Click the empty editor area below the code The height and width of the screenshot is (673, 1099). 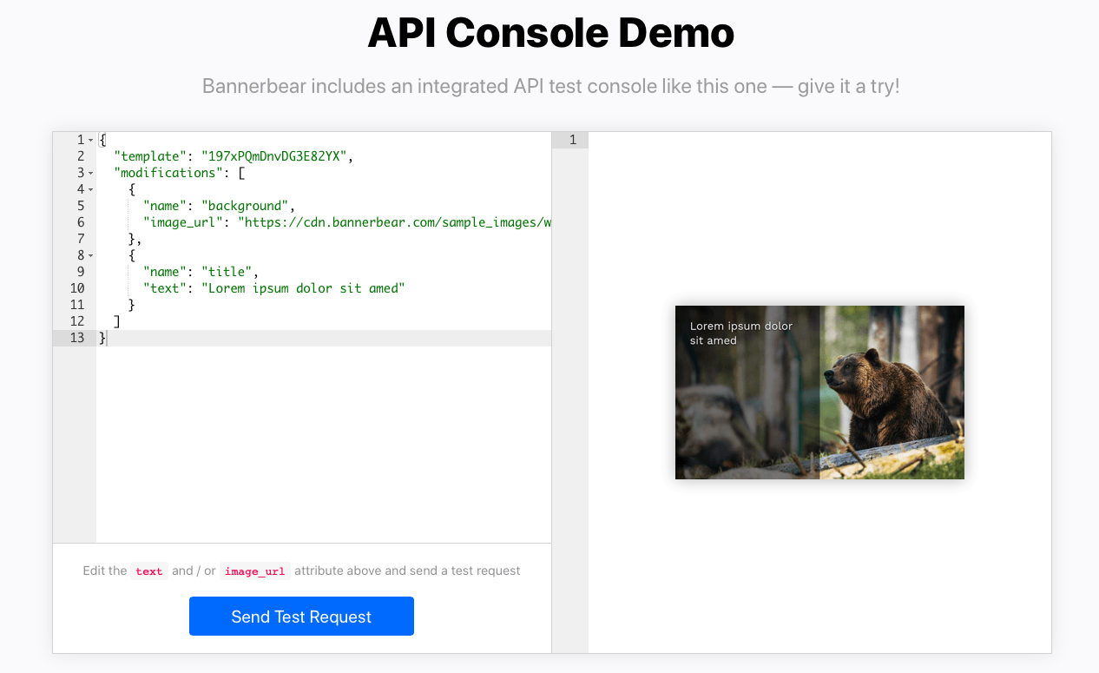tap(323, 443)
